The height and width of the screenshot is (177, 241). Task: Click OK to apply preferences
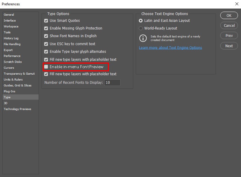pyautogui.click(x=229, y=15)
